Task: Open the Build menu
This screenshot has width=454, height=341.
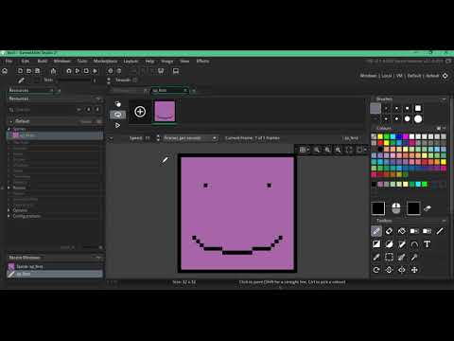Action: [x=43, y=61]
